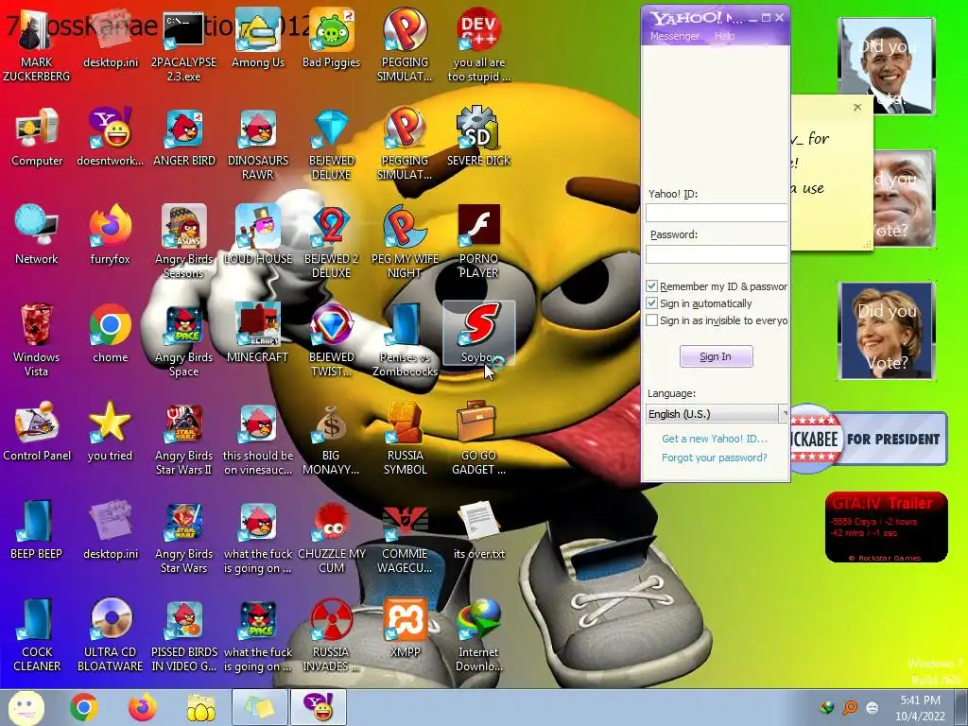Select the LOUD HOUSE icon
Image resolution: width=968 pixels, height=726 pixels.
click(257, 235)
